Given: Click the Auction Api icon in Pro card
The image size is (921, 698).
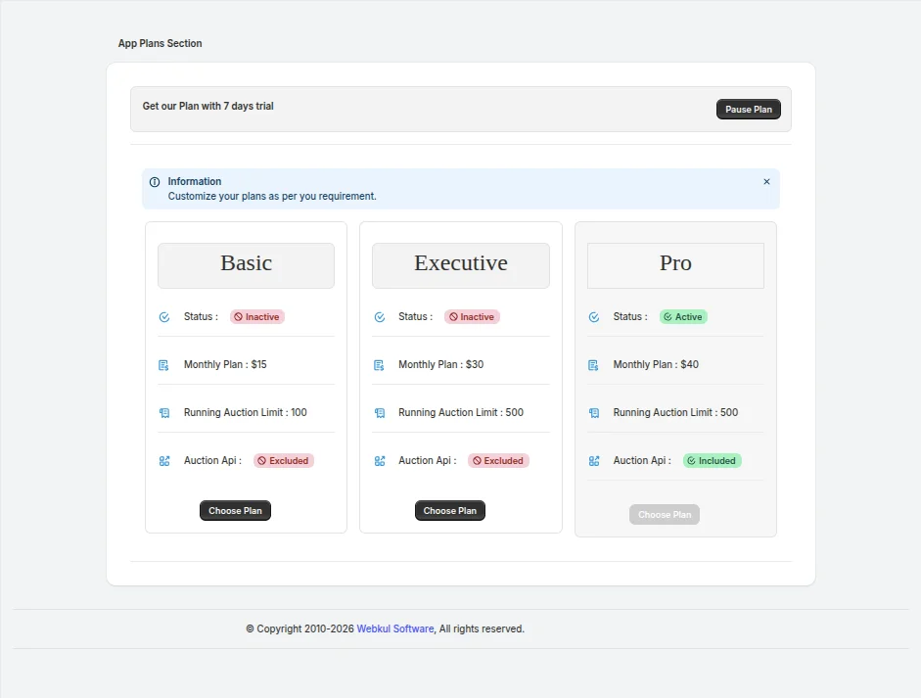Looking at the screenshot, I should 594,461.
